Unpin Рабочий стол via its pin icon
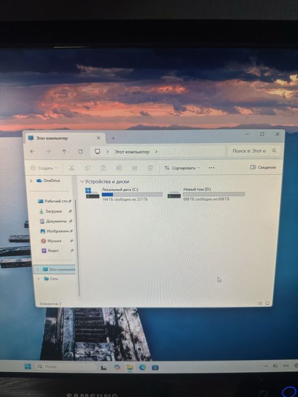This screenshot has height=397, width=298. click(70, 201)
